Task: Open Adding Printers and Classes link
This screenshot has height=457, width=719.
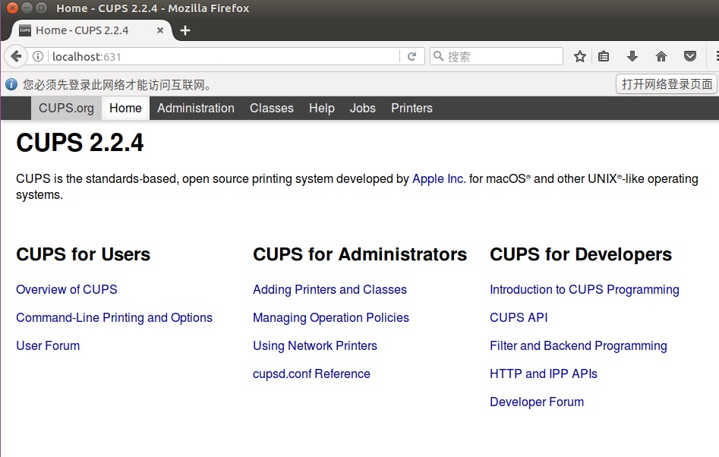Action: tap(330, 290)
